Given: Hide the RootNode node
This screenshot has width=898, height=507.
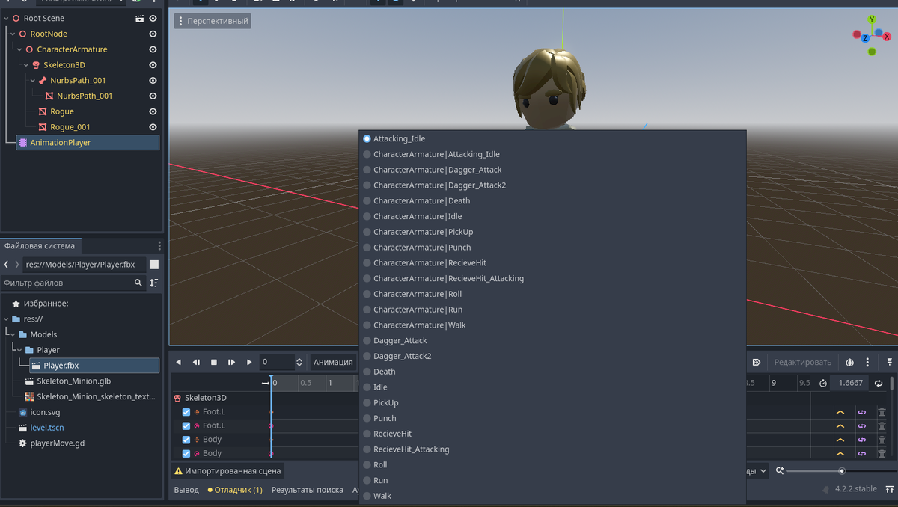Looking at the screenshot, I should pyautogui.click(x=153, y=34).
